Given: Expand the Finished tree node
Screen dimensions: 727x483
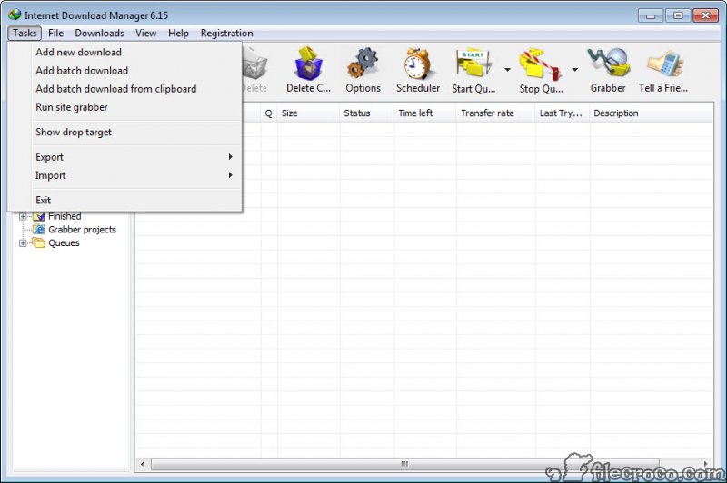Looking at the screenshot, I should [22, 216].
